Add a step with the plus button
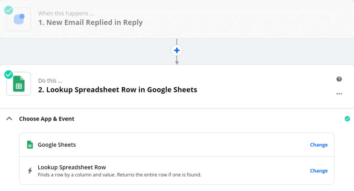354x191 pixels. tap(177, 50)
